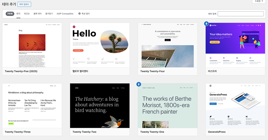Click the Twenty Twenty-Five (2025) title
The width and height of the screenshot is (268, 140).
(21, 71)
